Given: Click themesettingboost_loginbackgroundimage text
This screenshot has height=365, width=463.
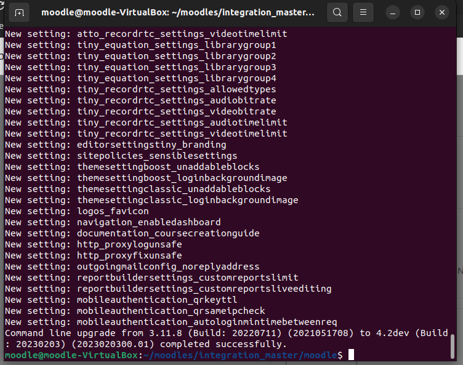Looking at the screenshot, I should 182,178.
